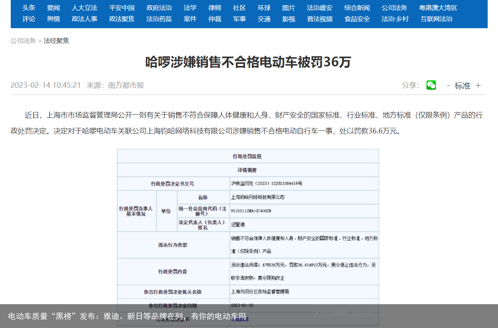Go to 案件 section
The image size is (498, 328).
(x=190, y=19)
